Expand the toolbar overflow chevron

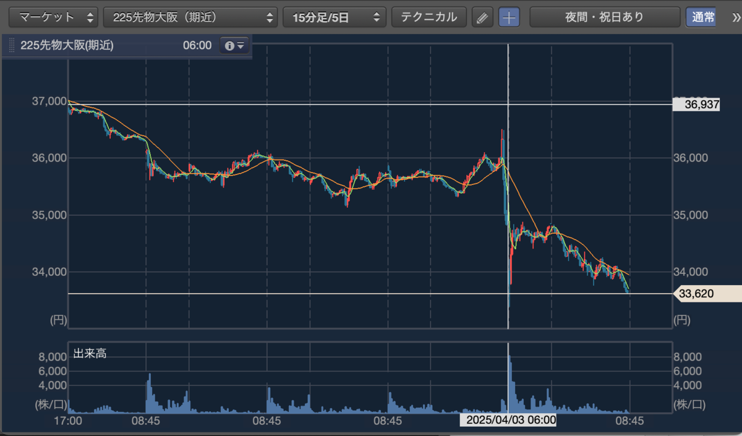tap(736, 17)
